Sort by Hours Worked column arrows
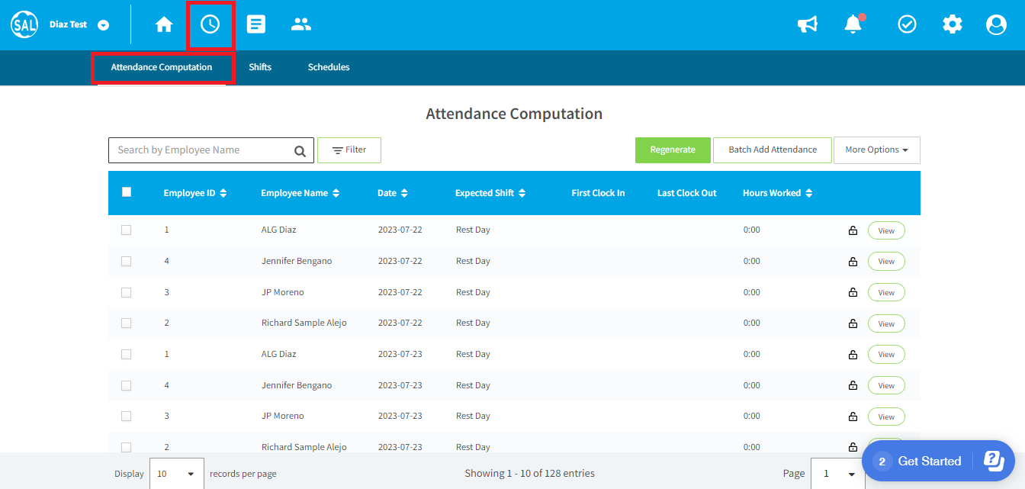This screenshot has width=1025, height=489. coord(808,193)
